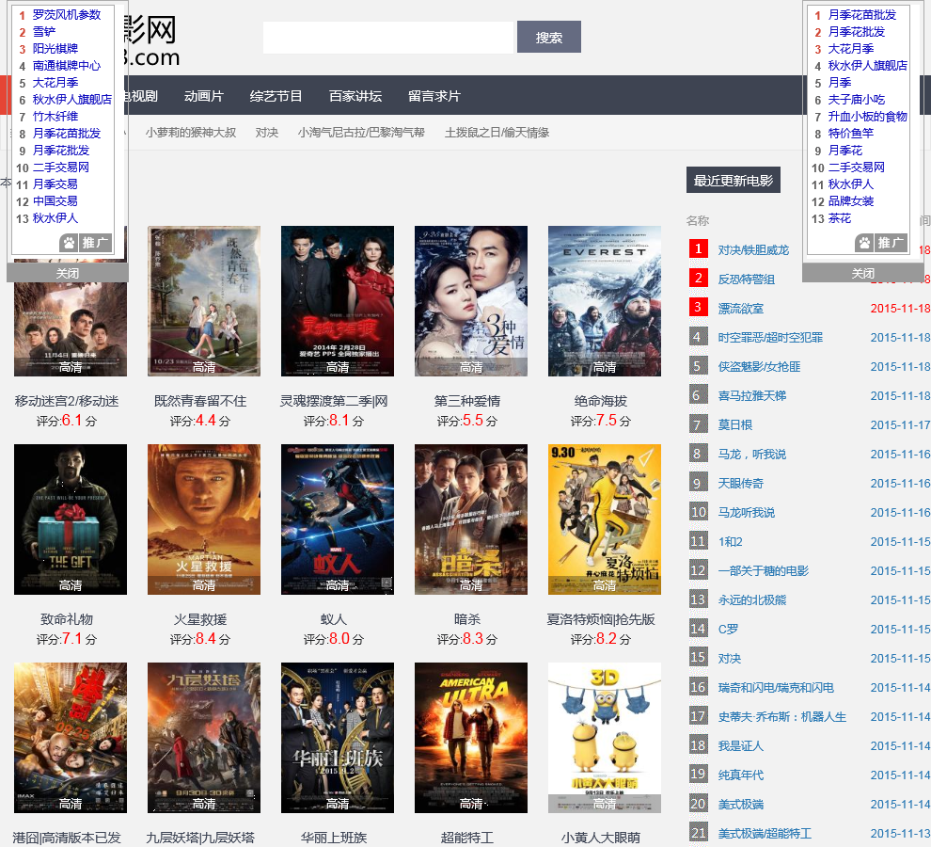Open ranked item 2 反恐特警组
The height and width of the screenshot is (847, 931).
(x=747, y=280)
